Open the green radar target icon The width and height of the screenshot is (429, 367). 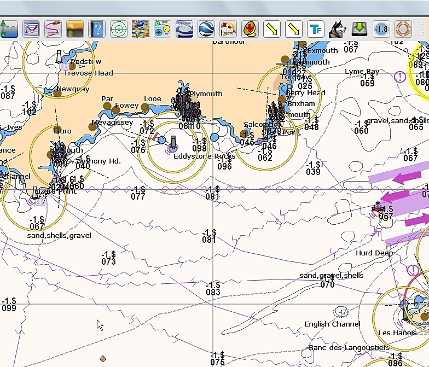[x=118, y=29]
